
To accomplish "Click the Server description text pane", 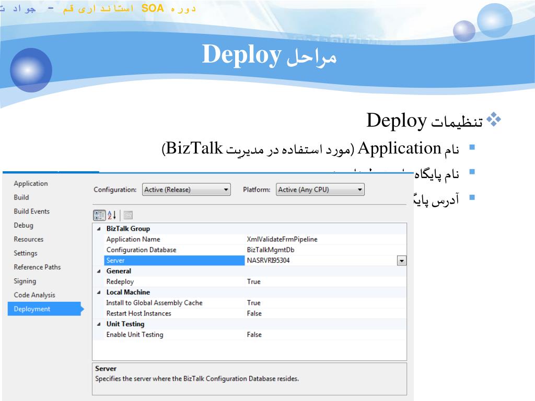I will pos(249,379).
